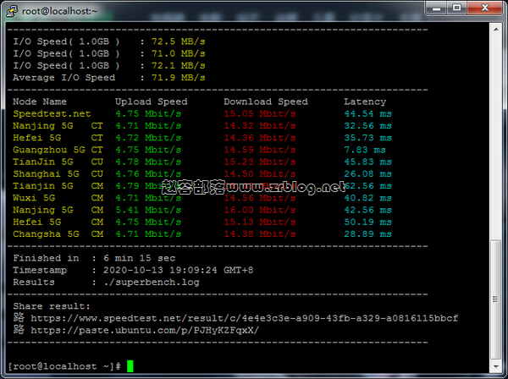Click the Average I/O Speed value
Screen dimensions: 508x379
click(178, 77)
